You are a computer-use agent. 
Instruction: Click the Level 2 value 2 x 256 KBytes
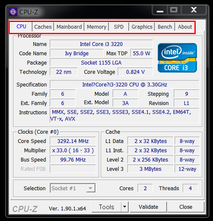[151, 160]
